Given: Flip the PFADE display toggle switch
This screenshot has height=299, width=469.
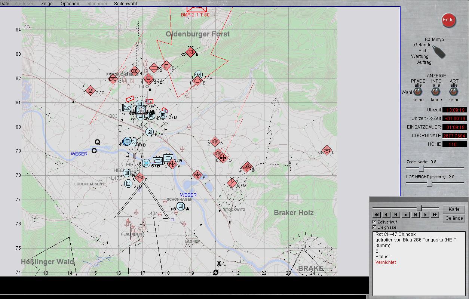Looking at the screenshot, I should pyautogui.click(x=418, y=92).
